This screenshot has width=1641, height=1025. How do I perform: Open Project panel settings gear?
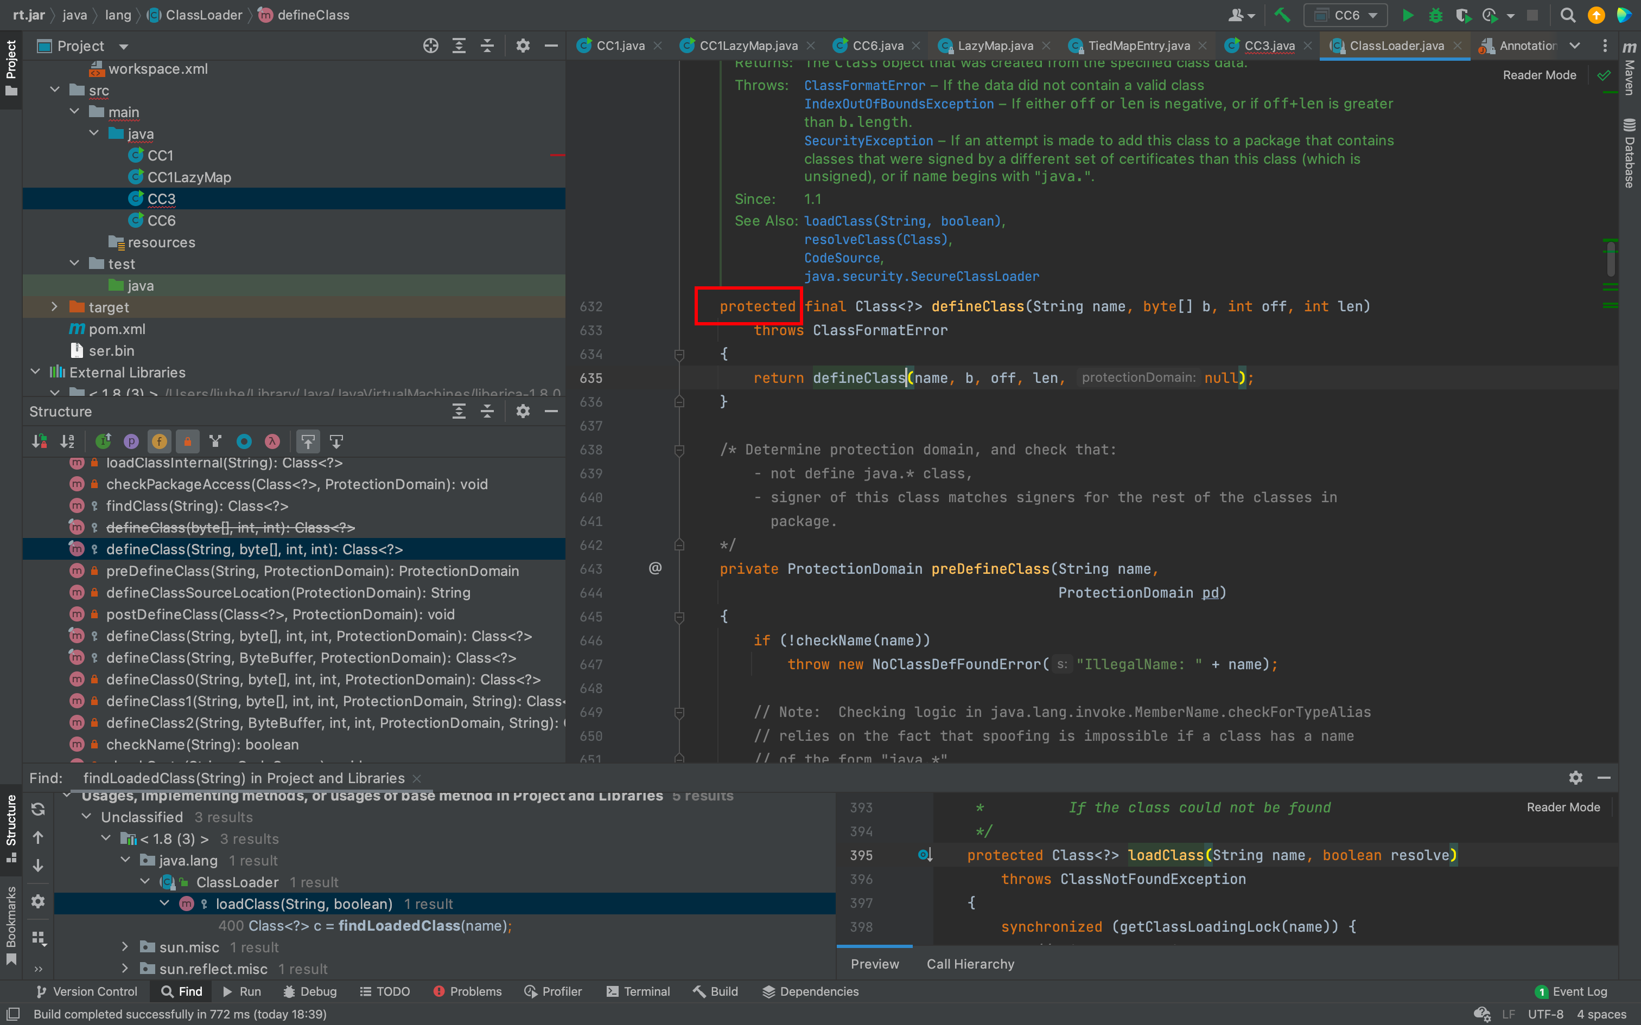click(523, 46)
